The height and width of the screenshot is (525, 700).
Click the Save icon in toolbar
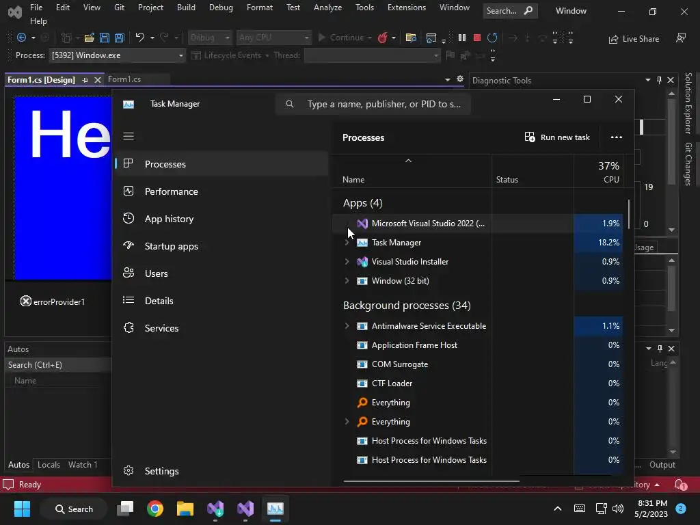coord(105,38)
